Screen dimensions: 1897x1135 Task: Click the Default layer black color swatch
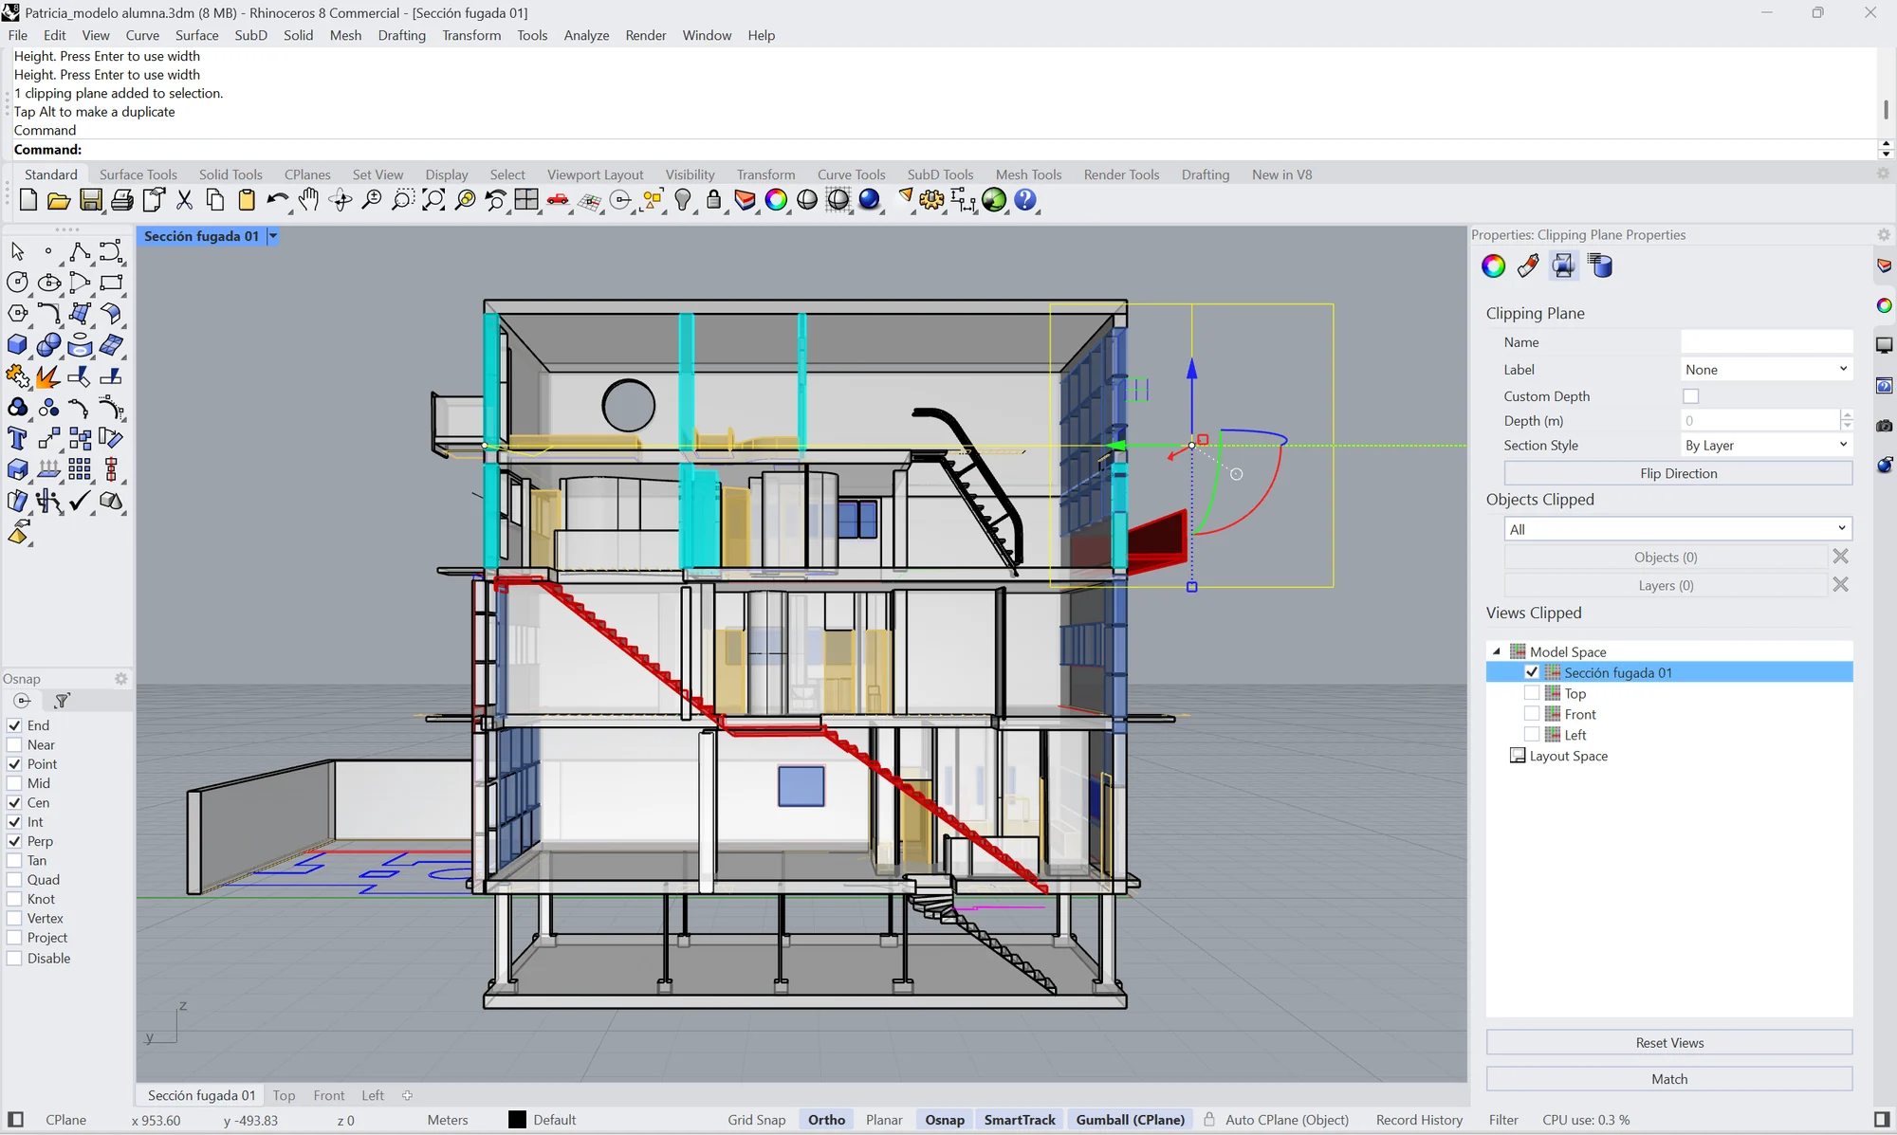click(517, 1120)
